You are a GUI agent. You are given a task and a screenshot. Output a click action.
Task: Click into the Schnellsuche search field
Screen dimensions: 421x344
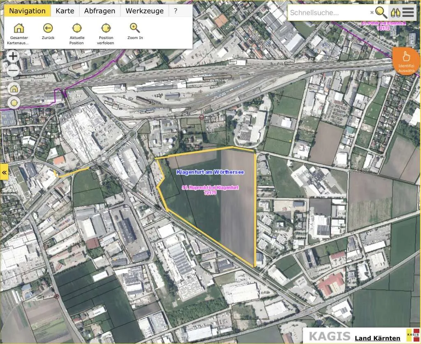pos(329,13)
